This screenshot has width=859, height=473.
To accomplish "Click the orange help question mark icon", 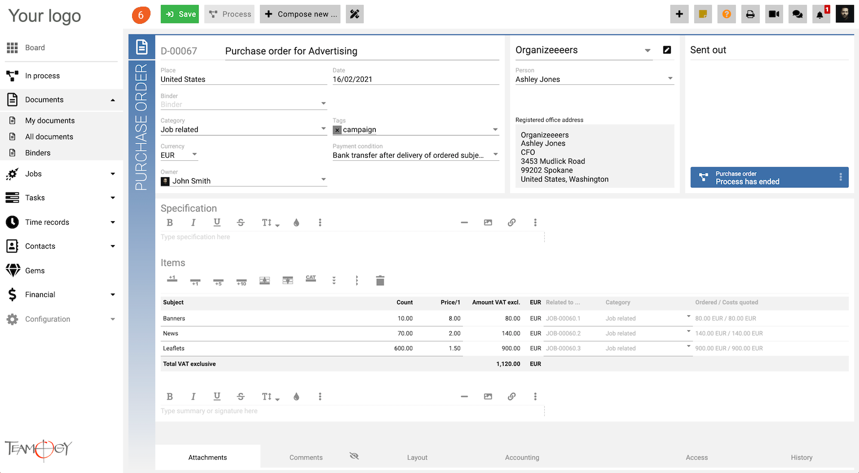I will coord(726,14).
